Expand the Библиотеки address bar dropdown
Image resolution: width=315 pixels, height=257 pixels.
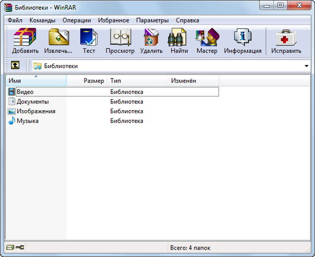tap(306, 66)
